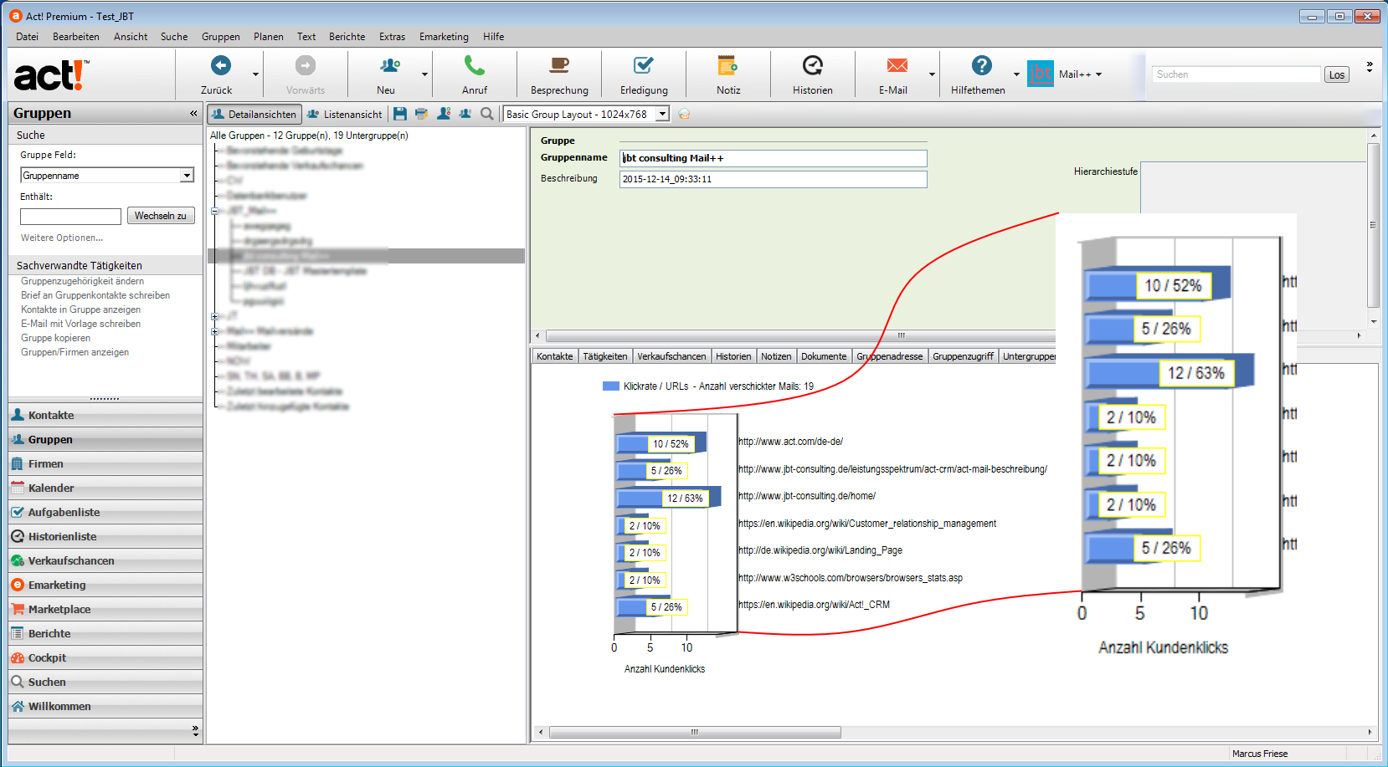
Task: Click the magnifier search icon in view toolbar
Action: click(x=486, y=114)
